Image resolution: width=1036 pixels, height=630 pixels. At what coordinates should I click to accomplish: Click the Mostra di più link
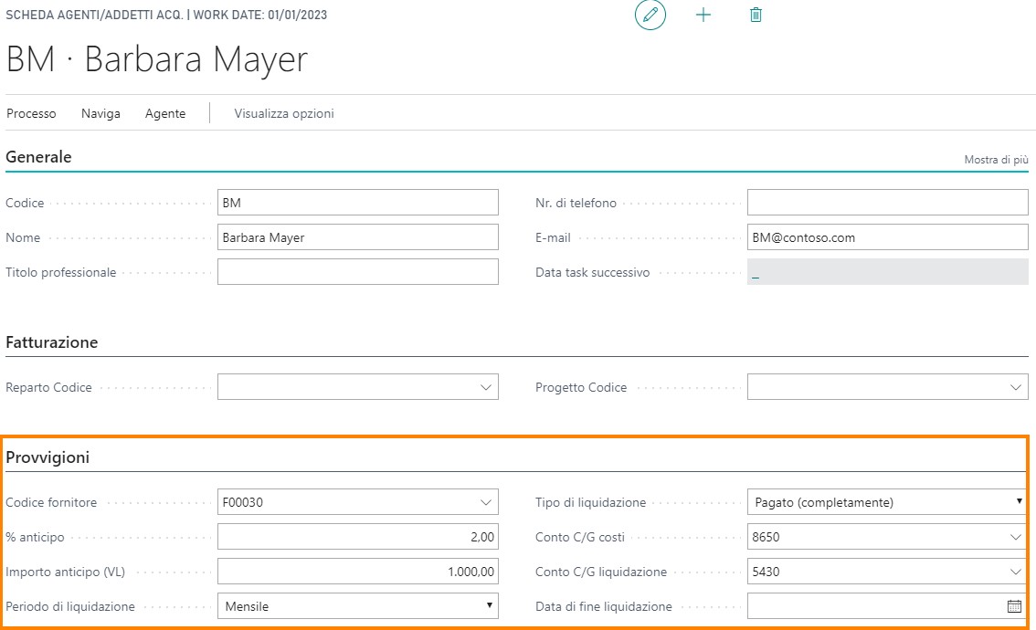click(x=996, y=160)
